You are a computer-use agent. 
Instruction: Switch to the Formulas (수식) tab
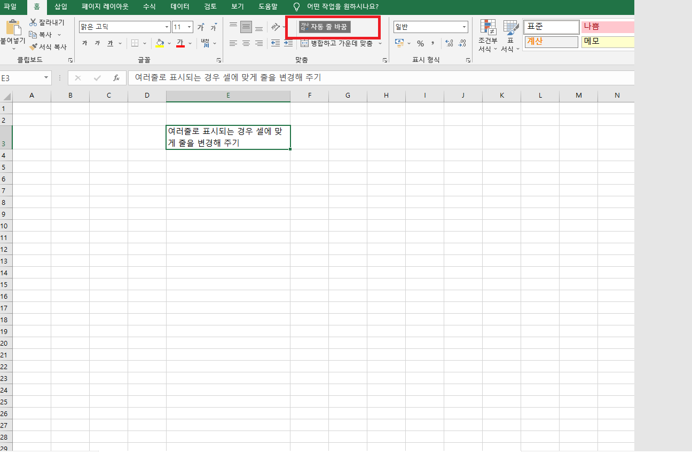point(150,7)
